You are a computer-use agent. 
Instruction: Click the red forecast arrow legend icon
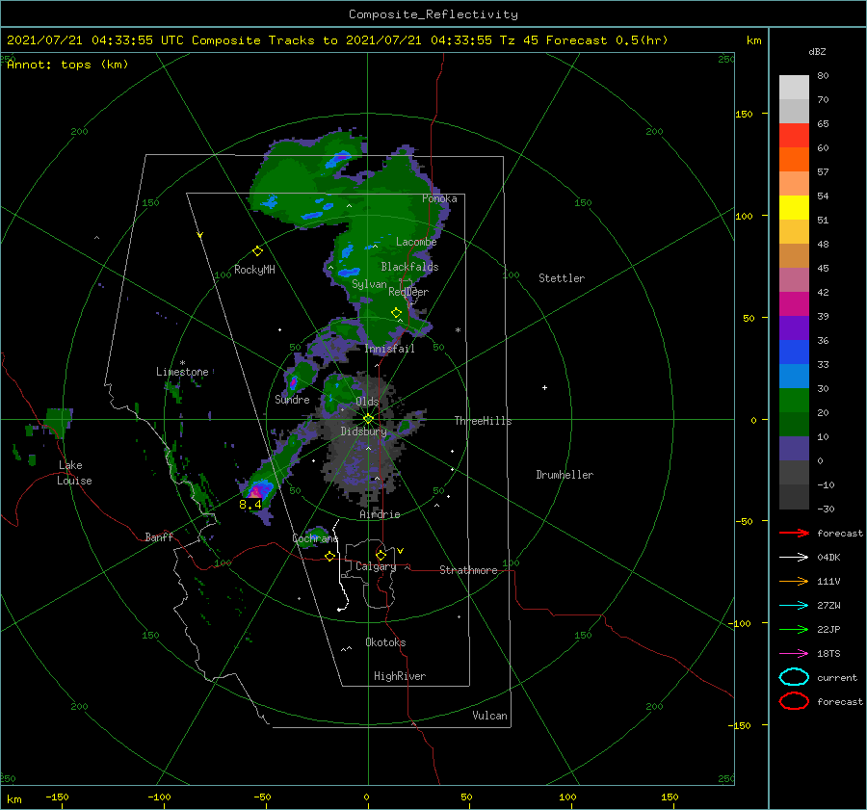794,533
